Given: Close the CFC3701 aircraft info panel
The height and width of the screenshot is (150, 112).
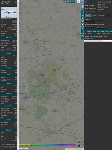Looking at the screenshot, I should coord(16,2).
